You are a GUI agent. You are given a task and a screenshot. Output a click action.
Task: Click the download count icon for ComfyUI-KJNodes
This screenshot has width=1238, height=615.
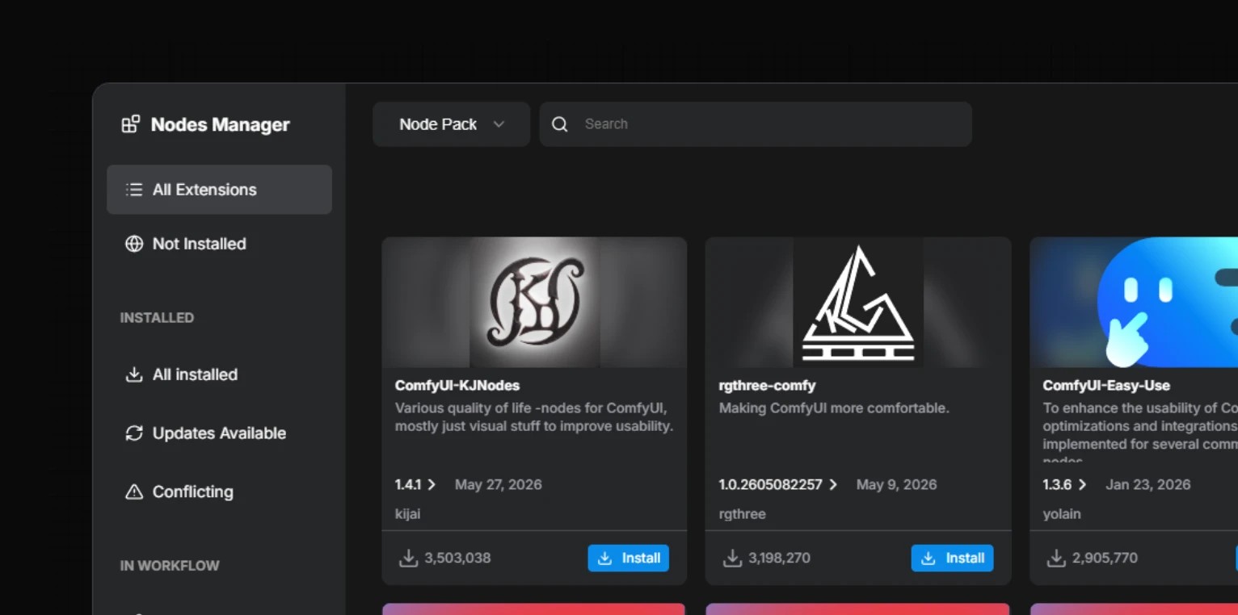point(408,558)
